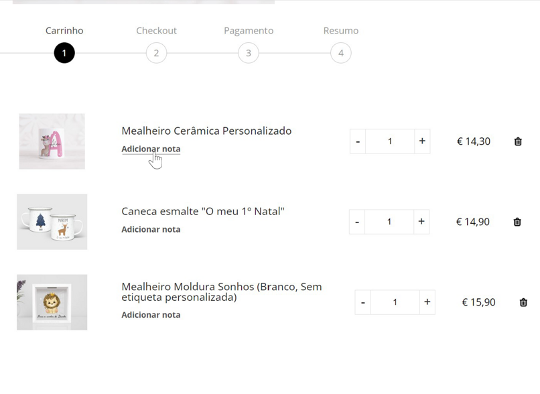
Task: Open the lion frame piggy bank thumbnail
Action: click(52, 302)
